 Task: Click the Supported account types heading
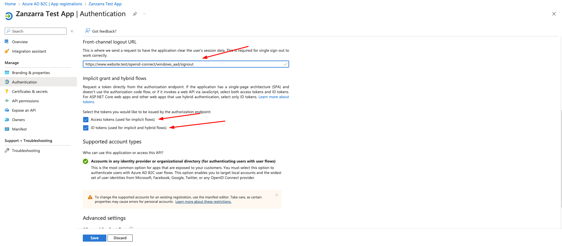112,142
